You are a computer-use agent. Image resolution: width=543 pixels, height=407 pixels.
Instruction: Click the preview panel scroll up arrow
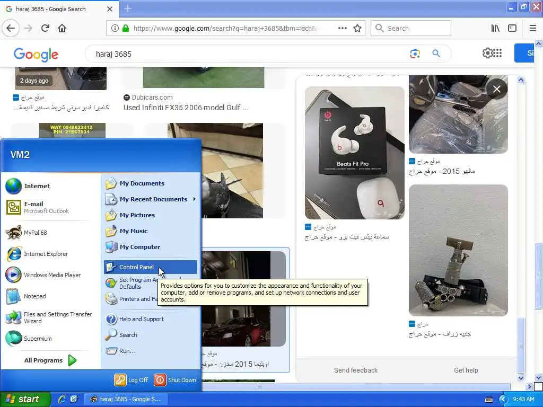coord(521,81)
